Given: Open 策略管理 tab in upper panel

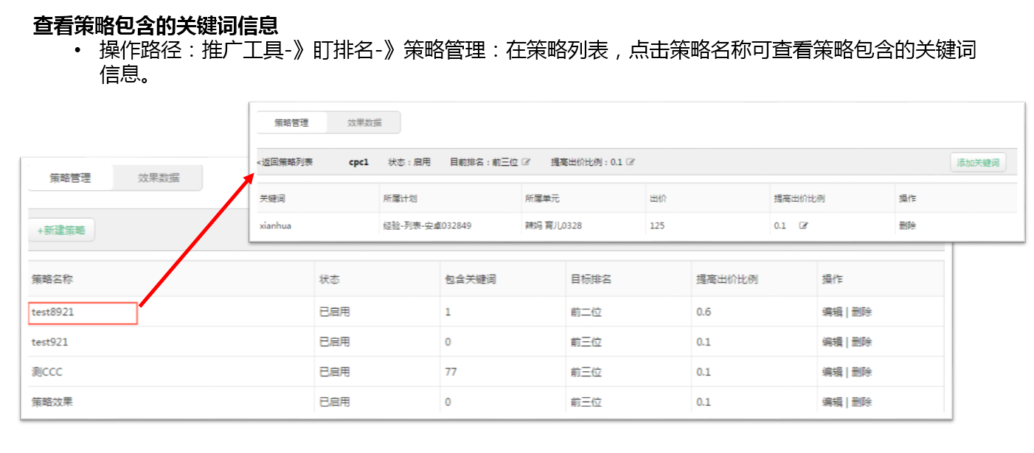Looking at the screenshot, I should (x=291, y=123).
